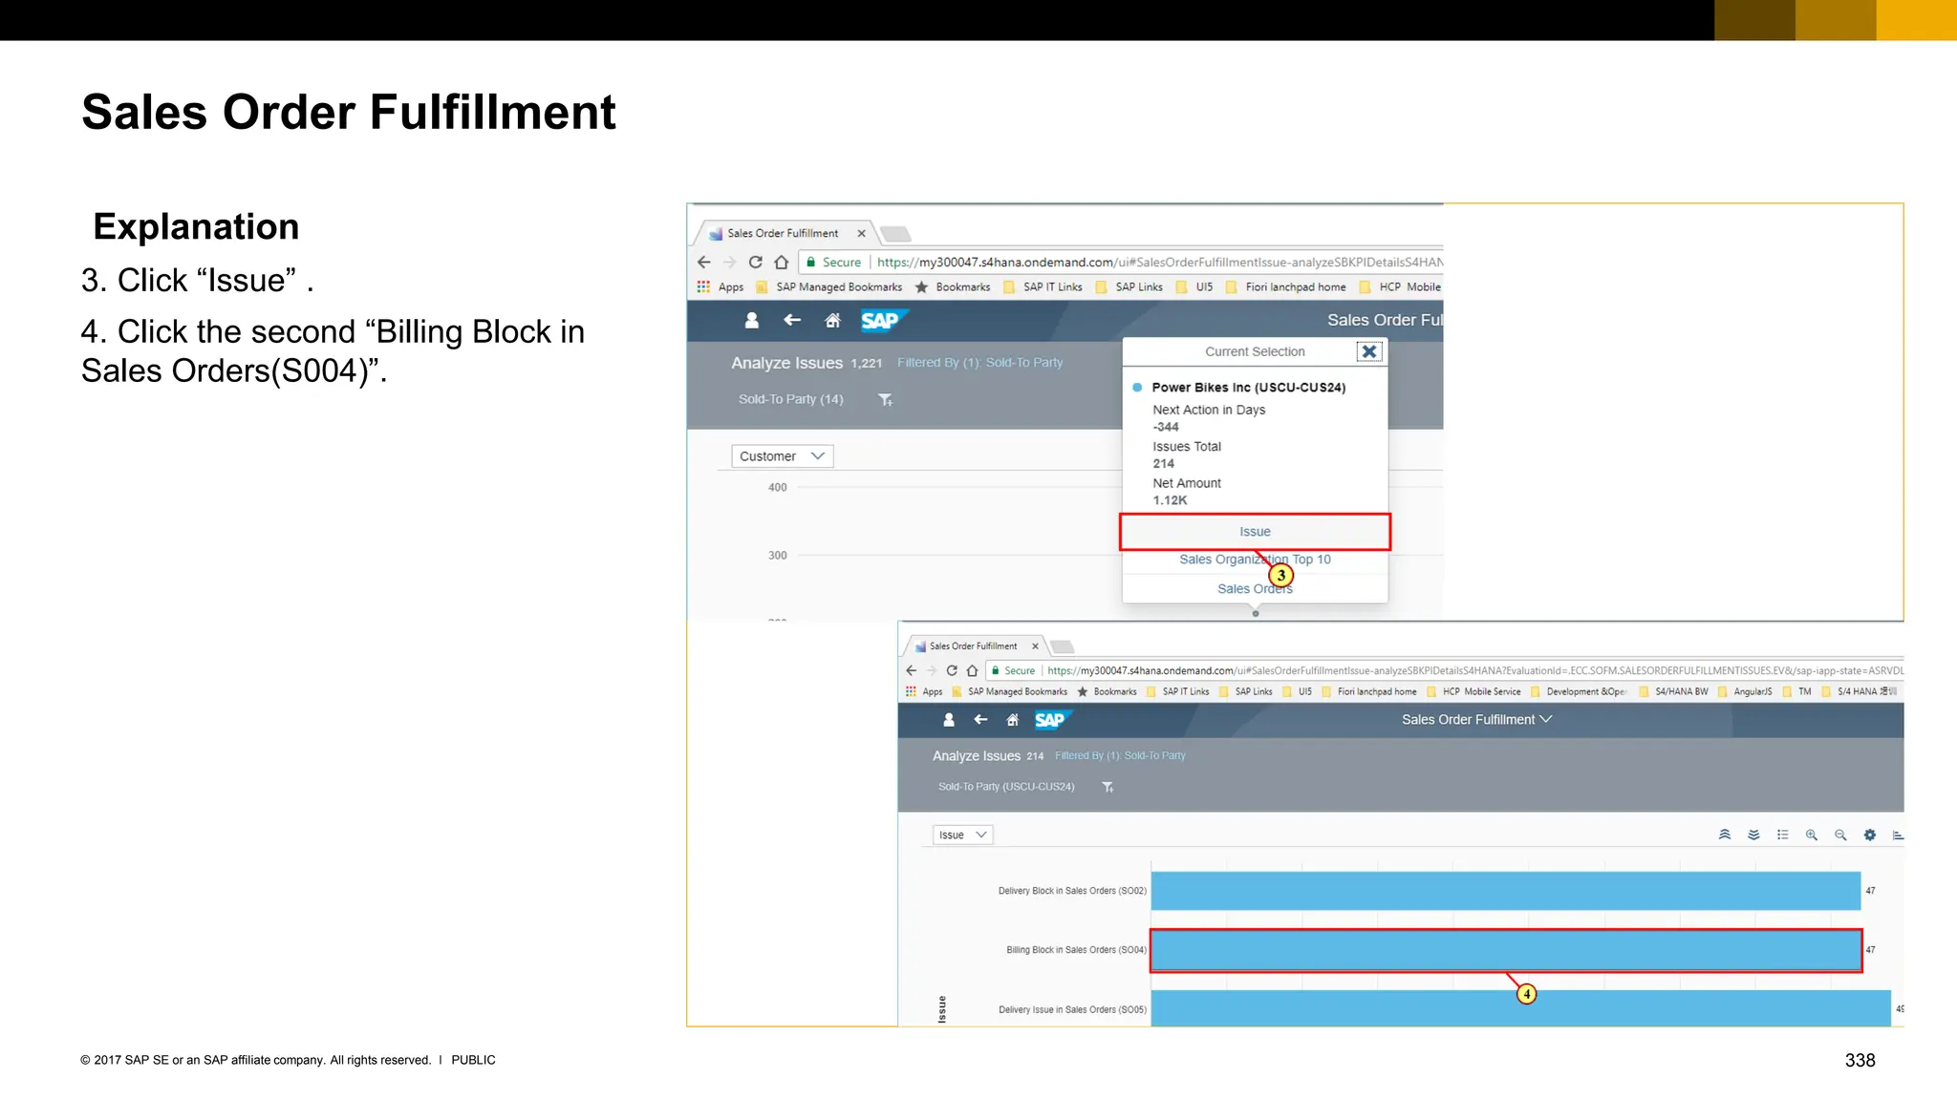Screen dimensions: 1957x1100
Task: Click Power Bikes Inc (USCU-CUS24) text
Action: point(1248,388)
